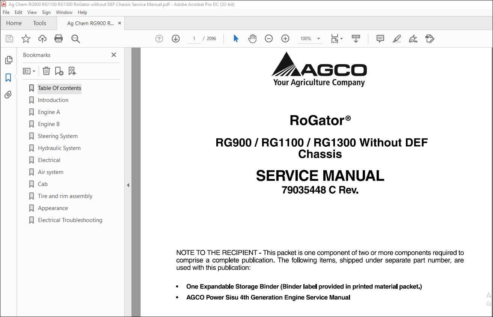493x317 pixels.
Task: Go to the Electrical bookmark
Action: (49, 160)
